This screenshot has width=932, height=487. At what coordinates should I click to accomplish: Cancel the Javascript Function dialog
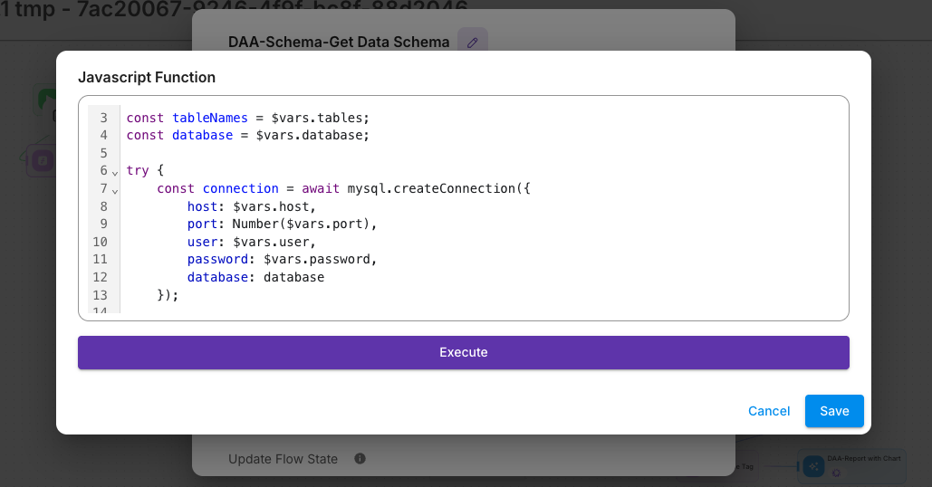click(x=768, y=411)
